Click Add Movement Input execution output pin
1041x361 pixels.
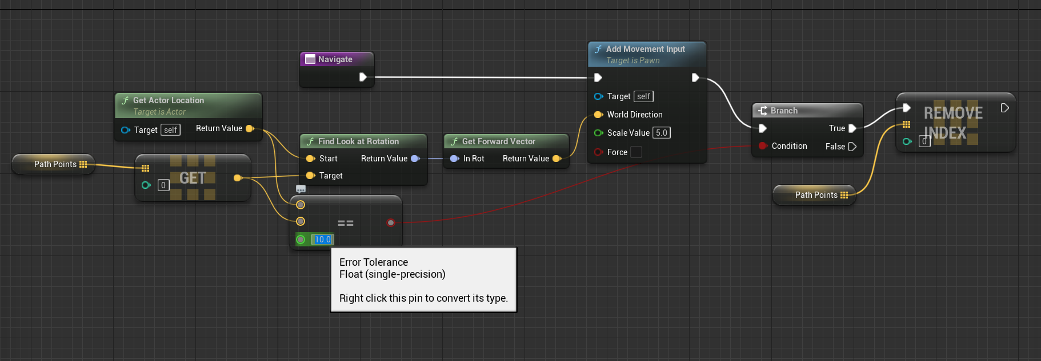[x=695, y=78]
